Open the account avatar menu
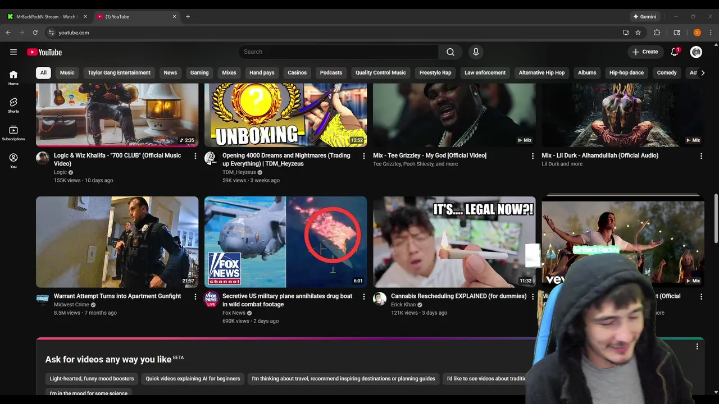Screen dimensions: 719x404 click(x=697, y=52)
